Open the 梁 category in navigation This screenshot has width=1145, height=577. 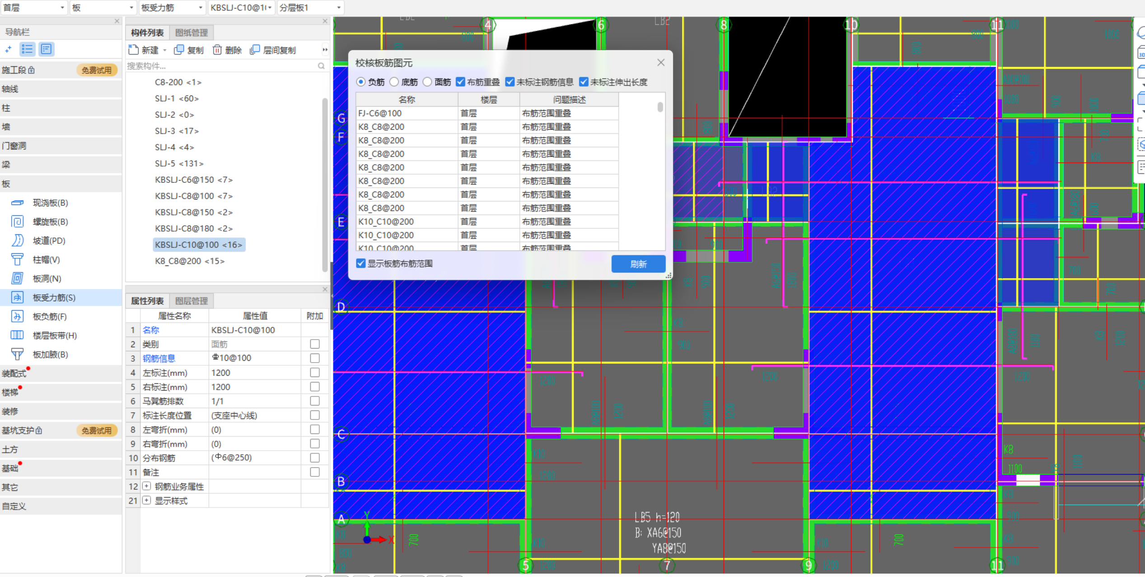pyautogui.click(x=61, y=165)
